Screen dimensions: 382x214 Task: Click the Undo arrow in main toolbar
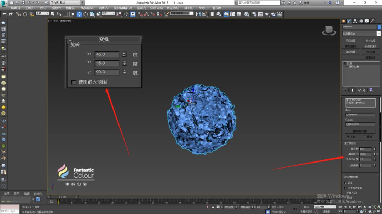[5, 14]
